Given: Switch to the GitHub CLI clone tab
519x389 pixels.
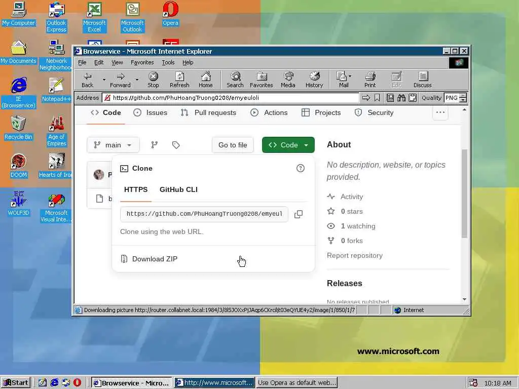Looking at the screenshot, I should click(178, 189).
